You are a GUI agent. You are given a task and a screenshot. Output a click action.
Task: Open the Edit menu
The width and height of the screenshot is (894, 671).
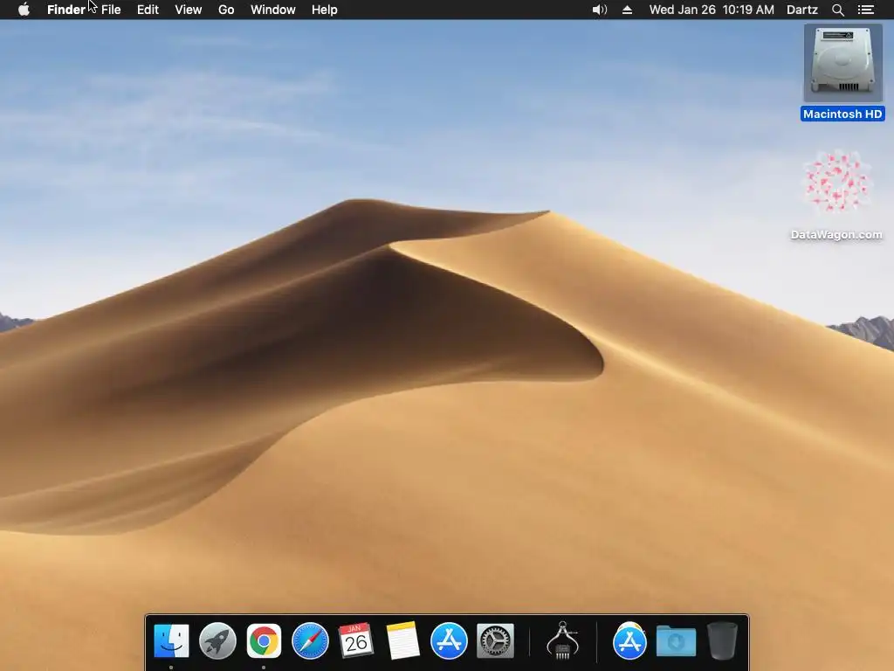click(148, 10)
